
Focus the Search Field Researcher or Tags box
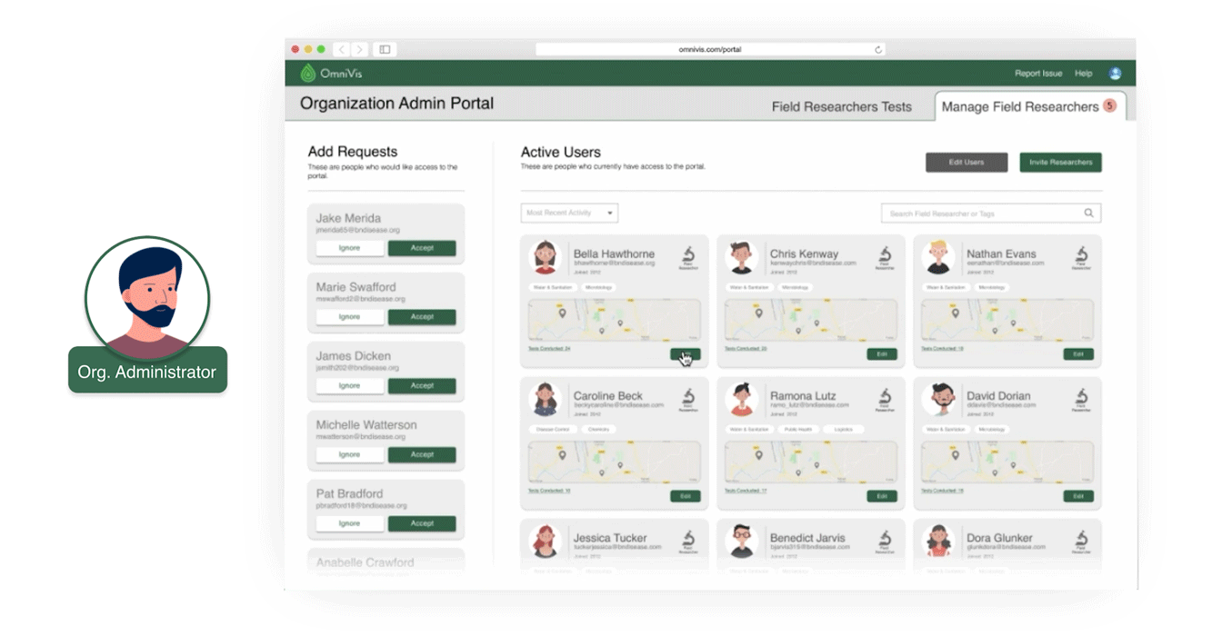point(991,214)
